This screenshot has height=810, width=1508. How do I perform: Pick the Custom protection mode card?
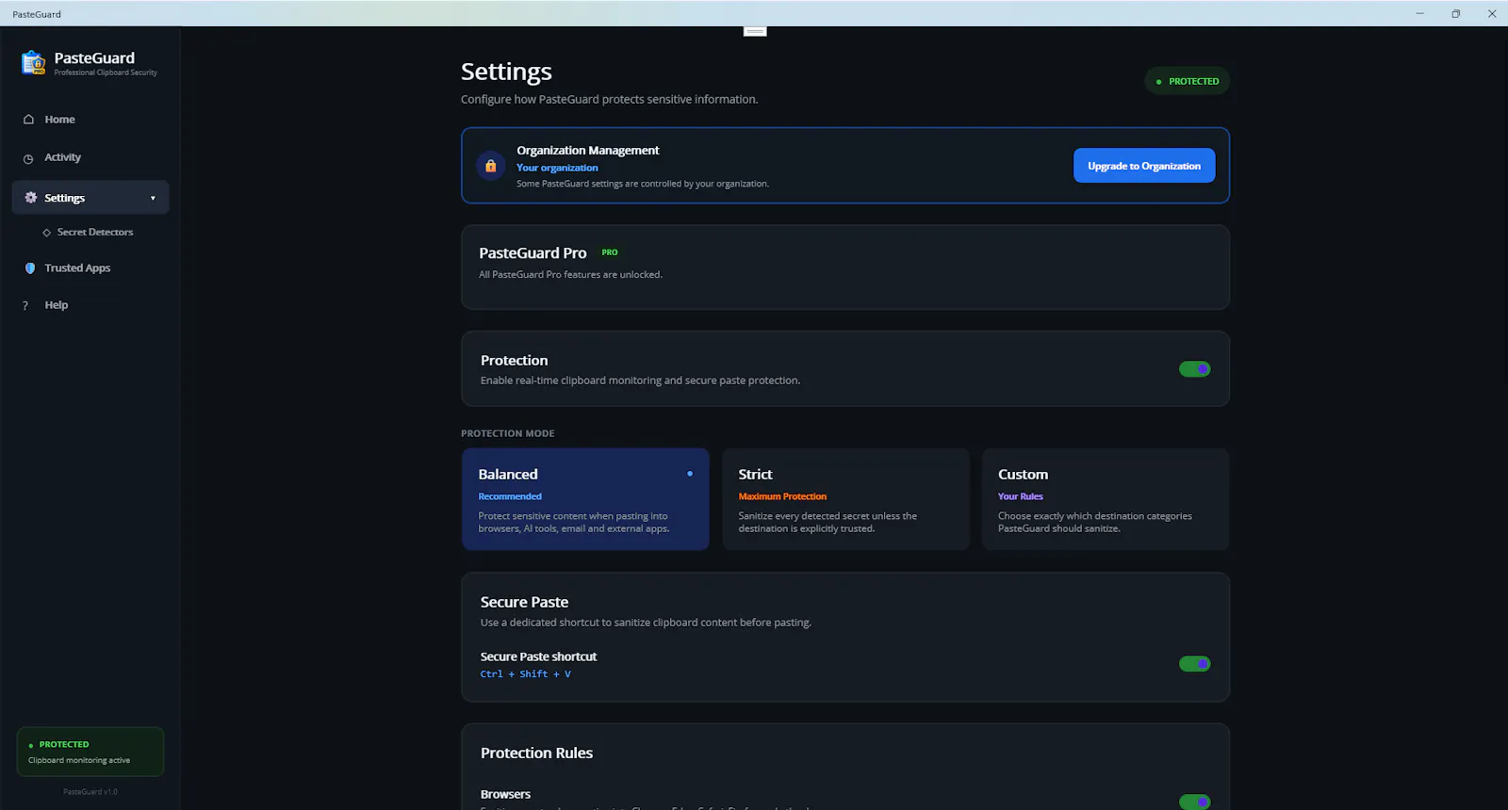coord(1106,499)
